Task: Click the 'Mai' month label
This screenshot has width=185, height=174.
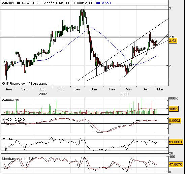Action: point(160,89)
